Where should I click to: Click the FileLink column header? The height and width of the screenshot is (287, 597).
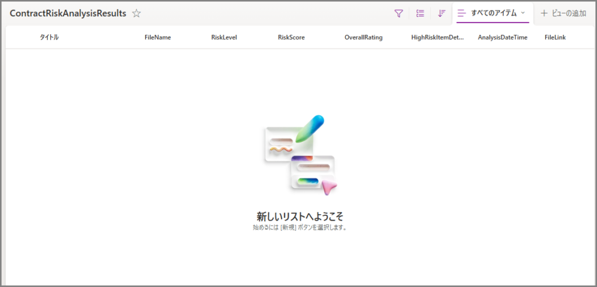click(555, 38)
